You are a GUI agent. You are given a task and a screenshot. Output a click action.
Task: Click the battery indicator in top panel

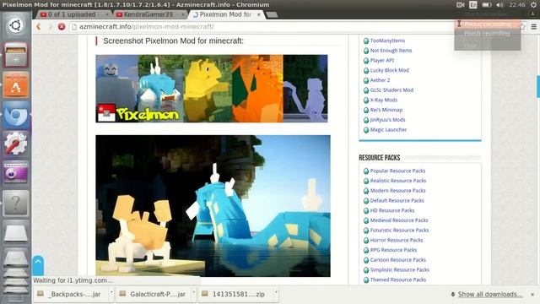point(486,5)
